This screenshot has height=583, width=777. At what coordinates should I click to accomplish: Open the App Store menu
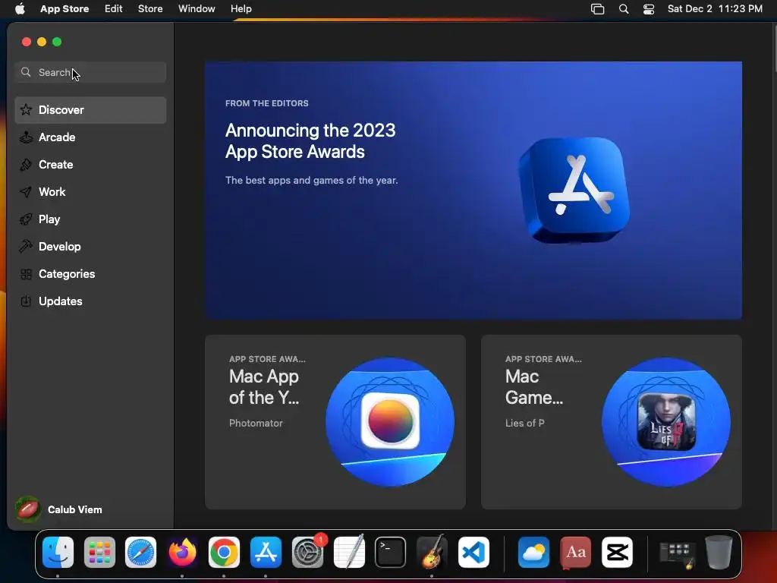64,8
